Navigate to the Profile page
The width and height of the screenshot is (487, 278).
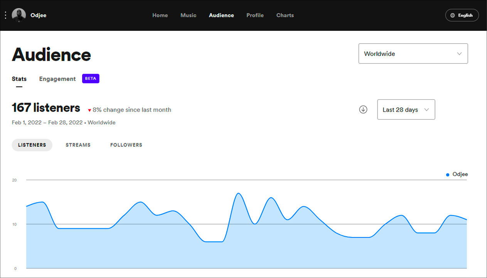pos(255,15)
